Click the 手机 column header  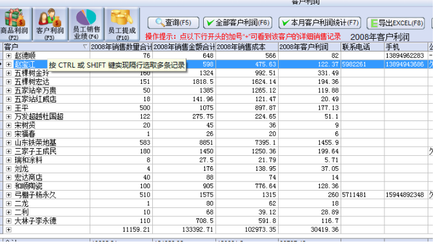coord(406,47)
